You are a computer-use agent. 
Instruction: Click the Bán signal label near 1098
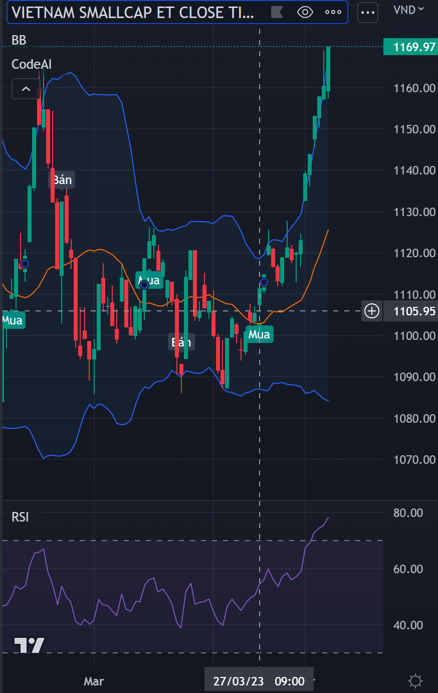(x=181, y=342)
